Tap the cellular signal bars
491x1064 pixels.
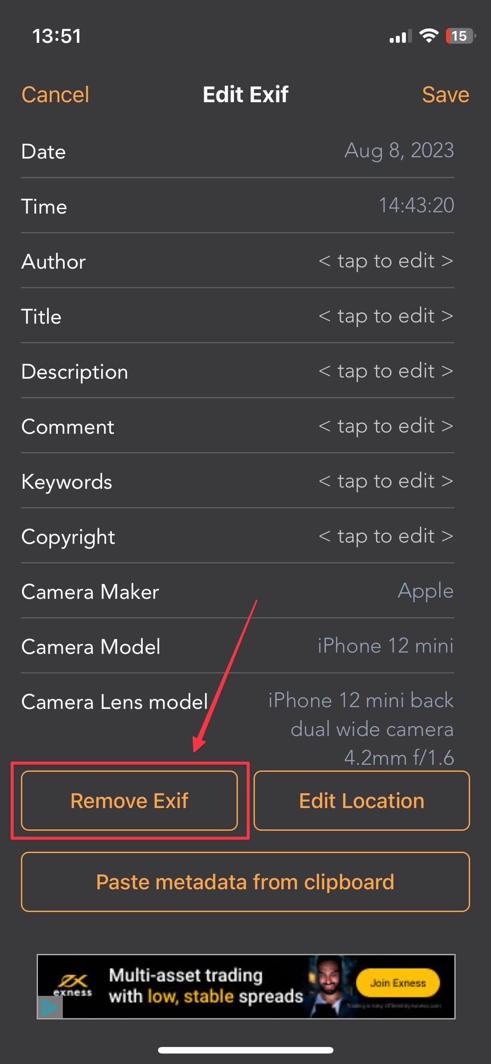(400, 37)
